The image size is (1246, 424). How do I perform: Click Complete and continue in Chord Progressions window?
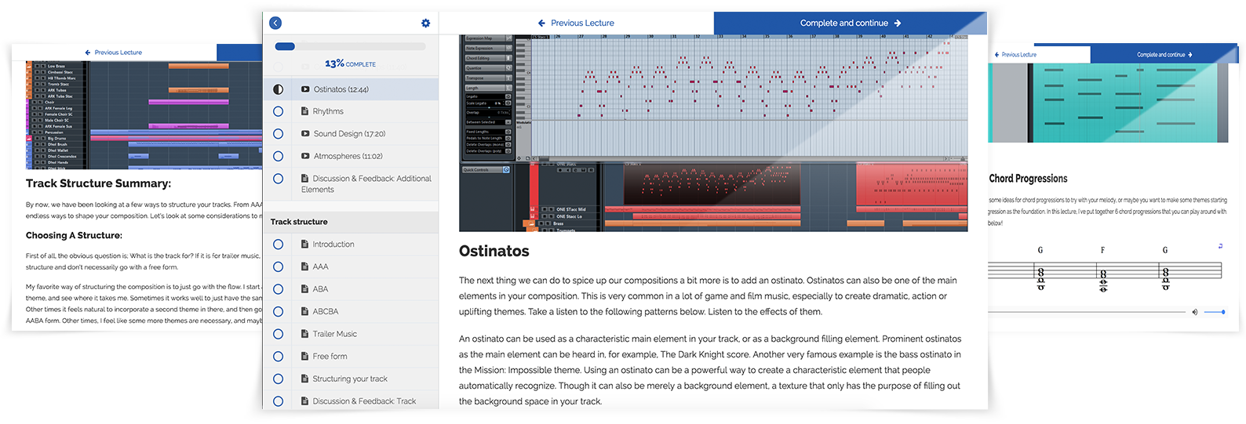click(1164, 55)
